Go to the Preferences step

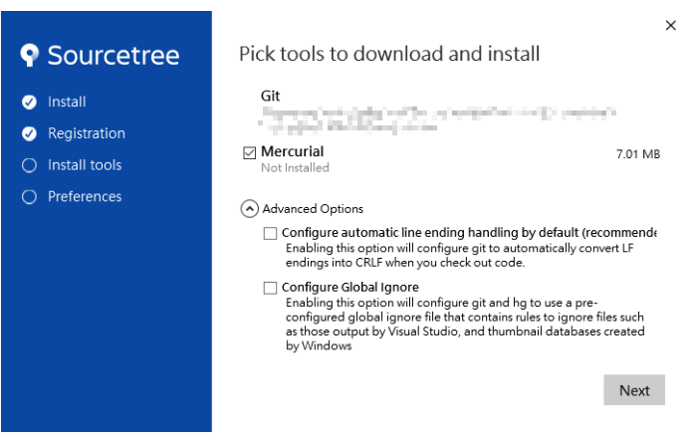[85, 197]
